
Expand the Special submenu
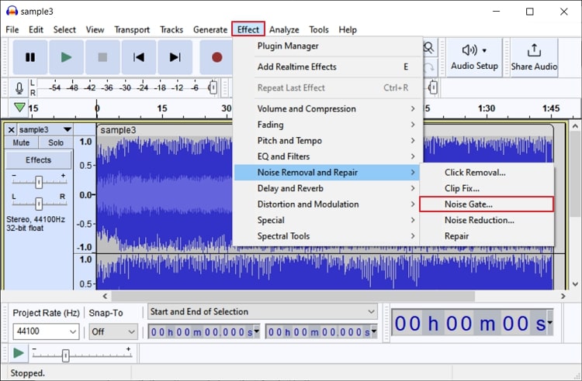tap(328, 220)
